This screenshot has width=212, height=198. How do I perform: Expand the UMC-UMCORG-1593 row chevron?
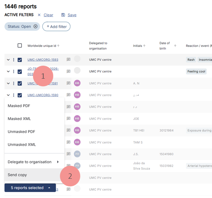(x=8, y=60)
